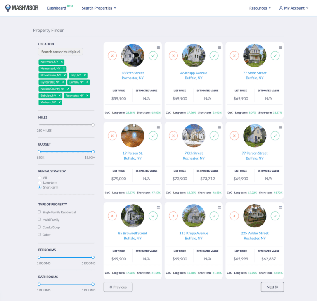Open the 85 Brownell Street listing link
The image size is (317, 301).
coord(132,233)
